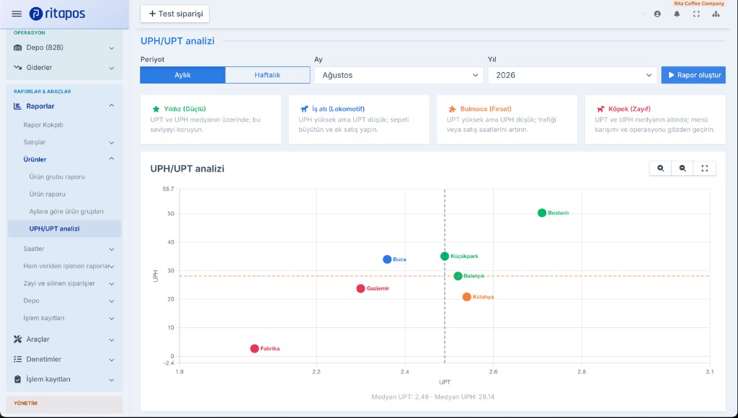This screenshot has width=738, height=418.
Task: Open Aylara göre ürün grupları
Action: click(66, 212)
